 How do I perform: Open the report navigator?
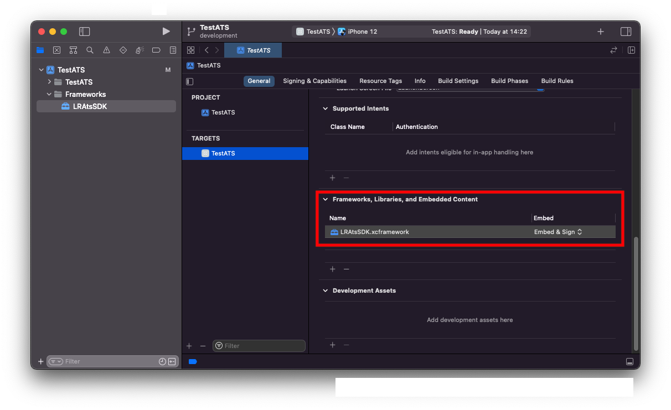point(173,50)
